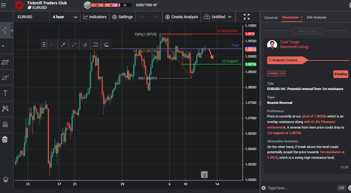Click the 100%(1.09725) Fibonacci label
The height and width of the screenshot is (193, 351).
click(145, 34)
